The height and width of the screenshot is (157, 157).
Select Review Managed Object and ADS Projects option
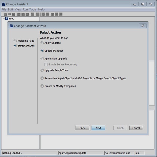[x=42, y=78]
